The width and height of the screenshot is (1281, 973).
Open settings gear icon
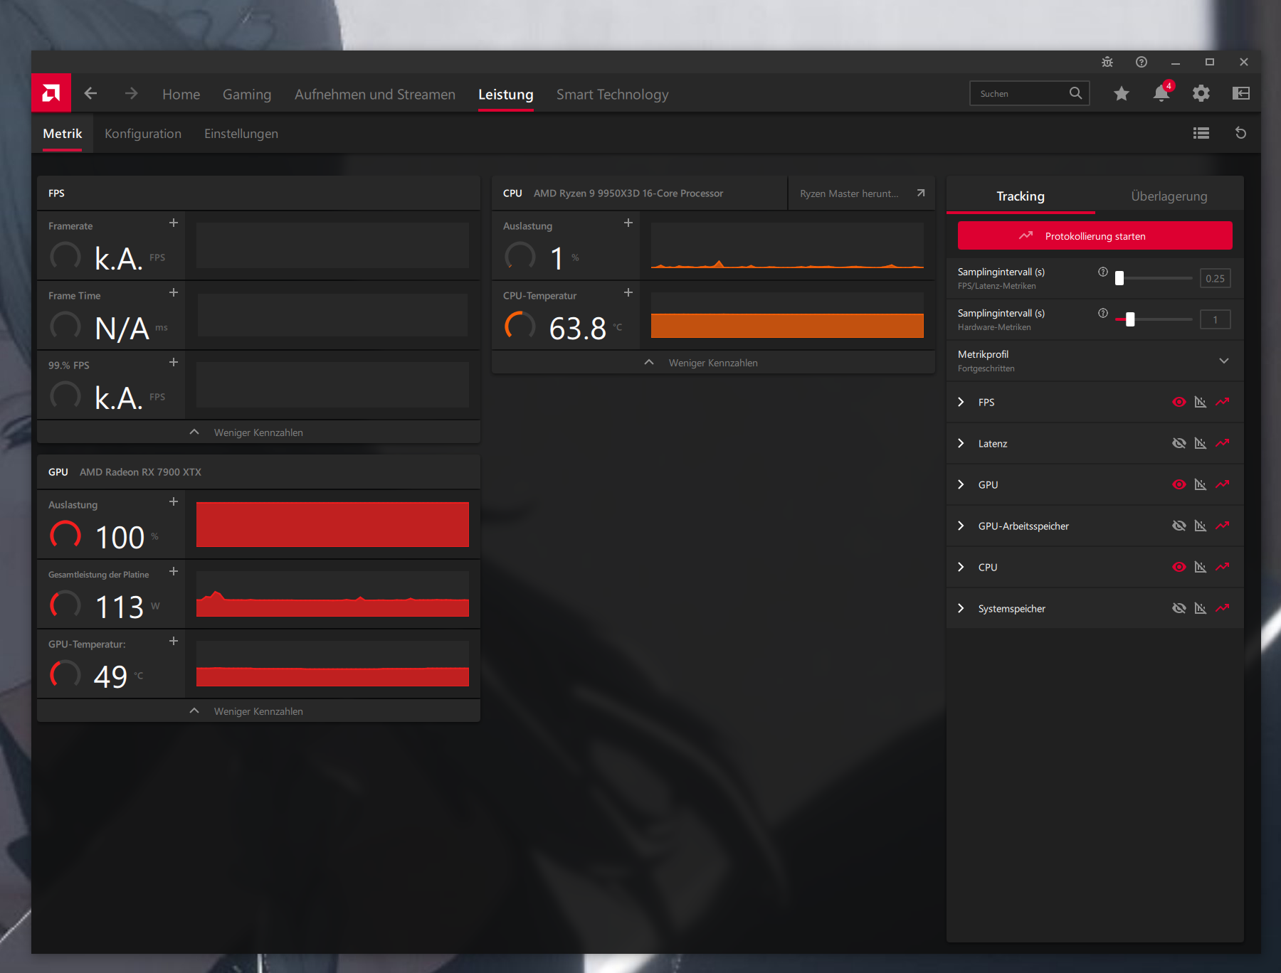click(1201, 93)
